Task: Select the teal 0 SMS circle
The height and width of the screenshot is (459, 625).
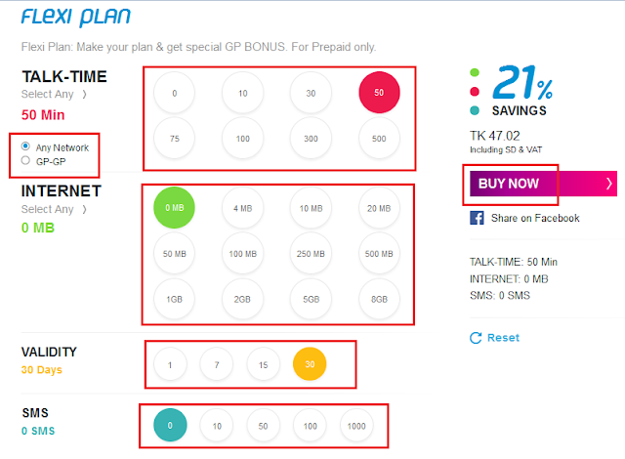Action: (170, 425)
